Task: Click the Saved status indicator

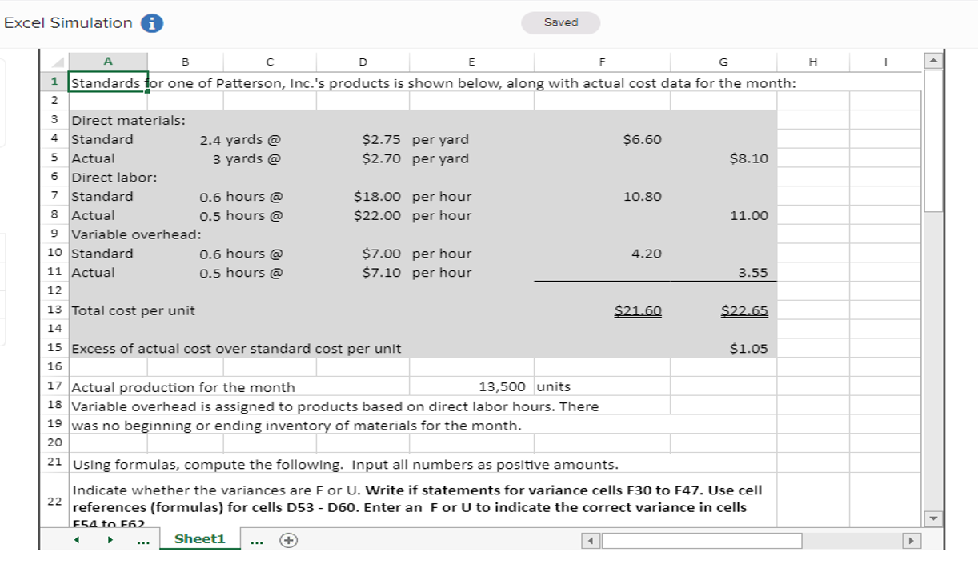Action: pyautogui.click(x=560, y=23)
